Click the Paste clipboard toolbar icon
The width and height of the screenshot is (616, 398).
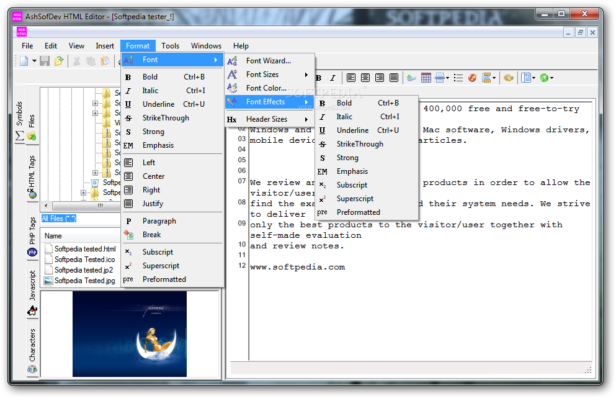point(105,61)
